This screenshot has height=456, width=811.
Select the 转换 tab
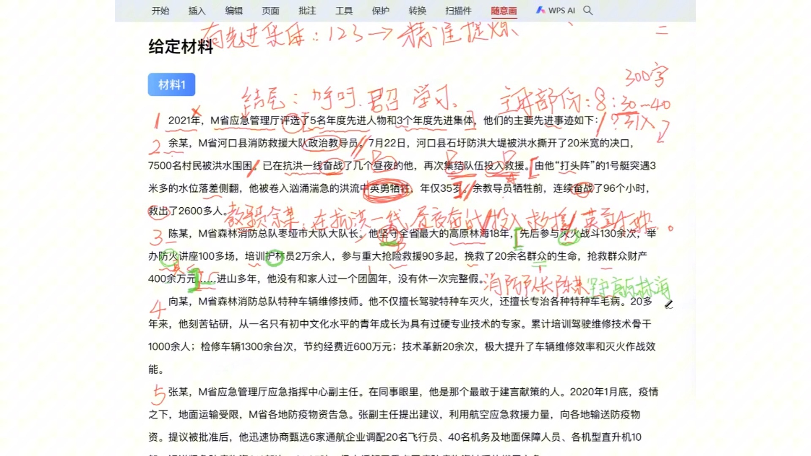[x=417, y=11]
